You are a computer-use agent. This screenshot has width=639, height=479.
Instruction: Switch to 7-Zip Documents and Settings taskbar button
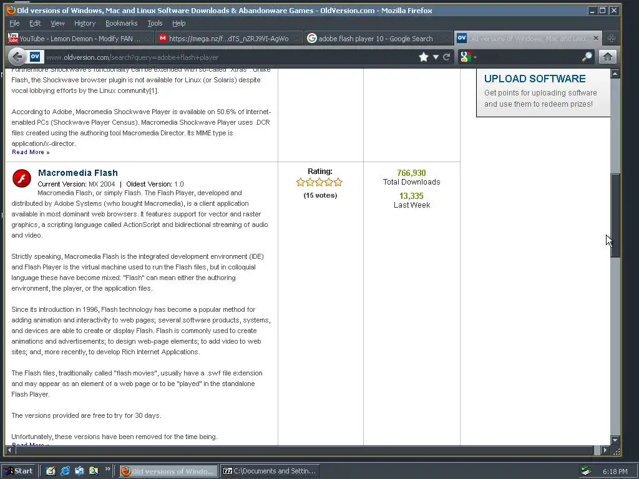coord(270,472)
